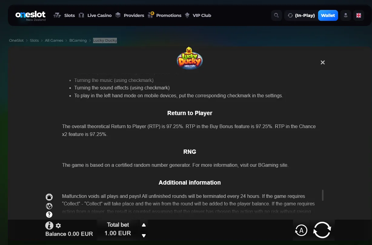This screenshot has height=245, width=372.
Task: Toggle the (In-Play) balance button
Action: coord(301,15)
